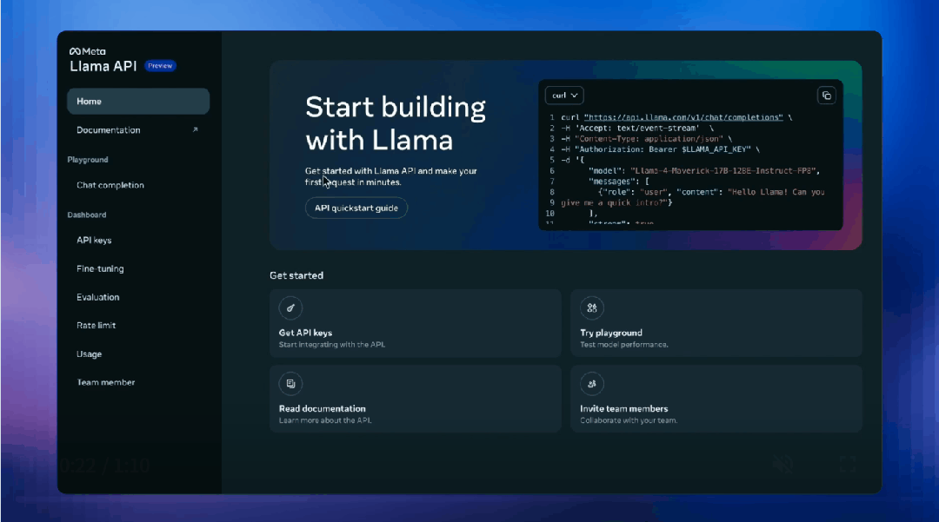Open the Rate limit page
Screen dimensions: 939x522
(x=96, y=326)
